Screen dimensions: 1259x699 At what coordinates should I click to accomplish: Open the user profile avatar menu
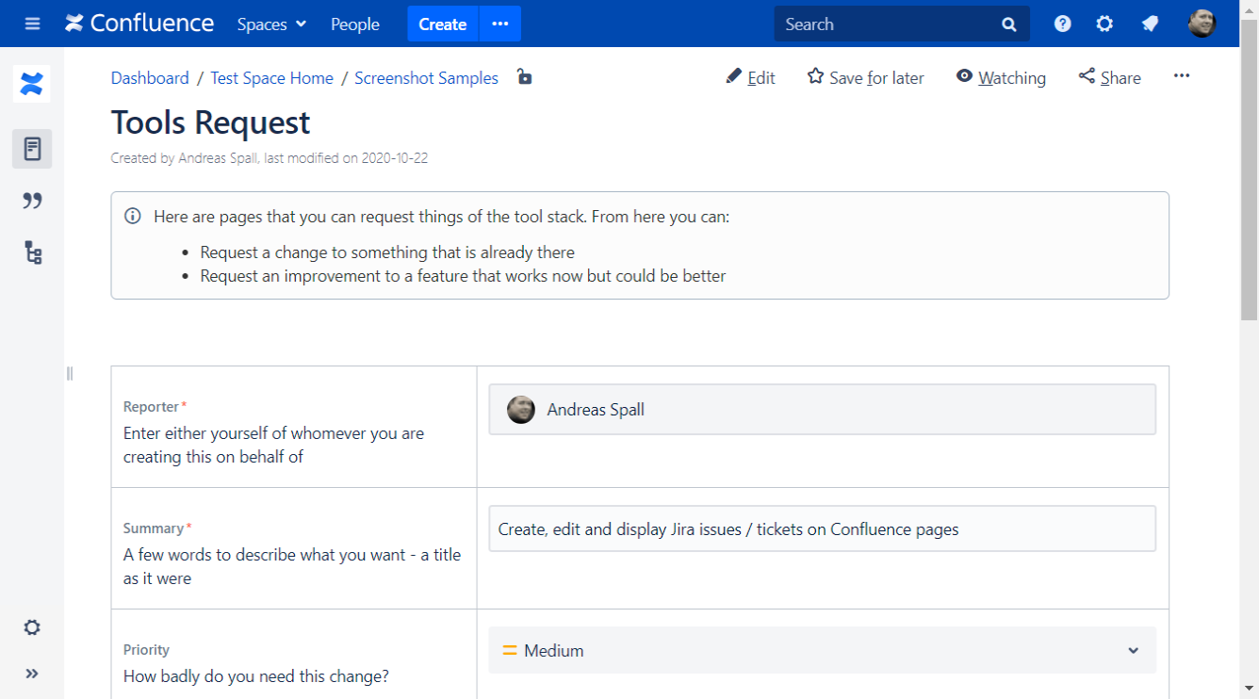[1202, 24]
